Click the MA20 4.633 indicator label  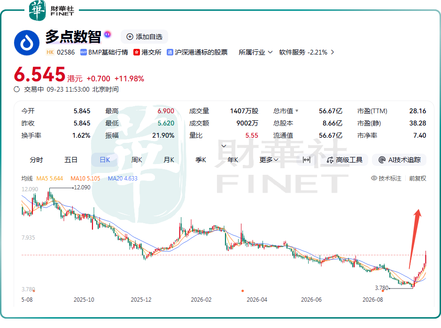pyautogui.click(x=123, y=179)
